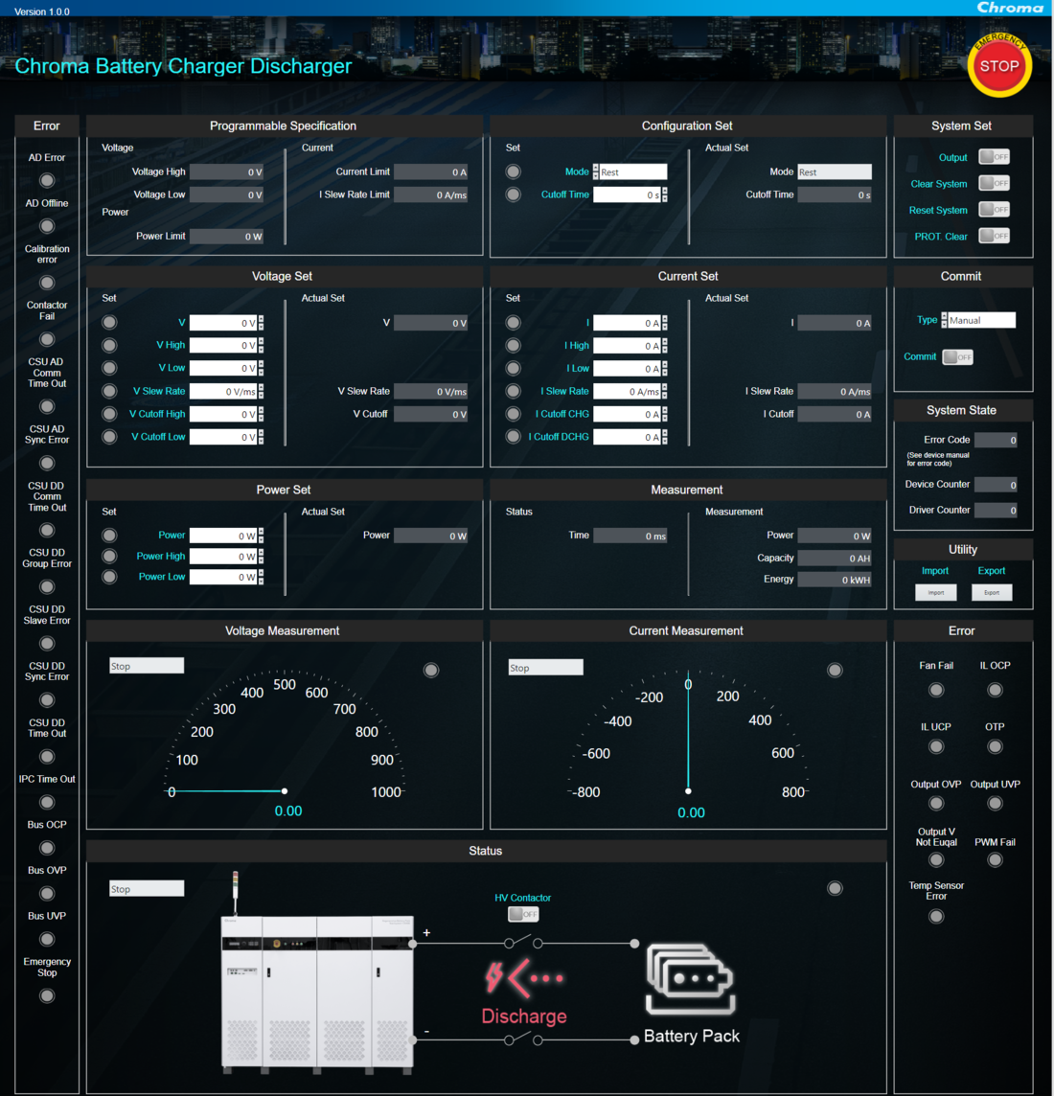The image size is (1054, 1096).
Task: Click the Current Measurement Stop field
Action: pos(546,667)
